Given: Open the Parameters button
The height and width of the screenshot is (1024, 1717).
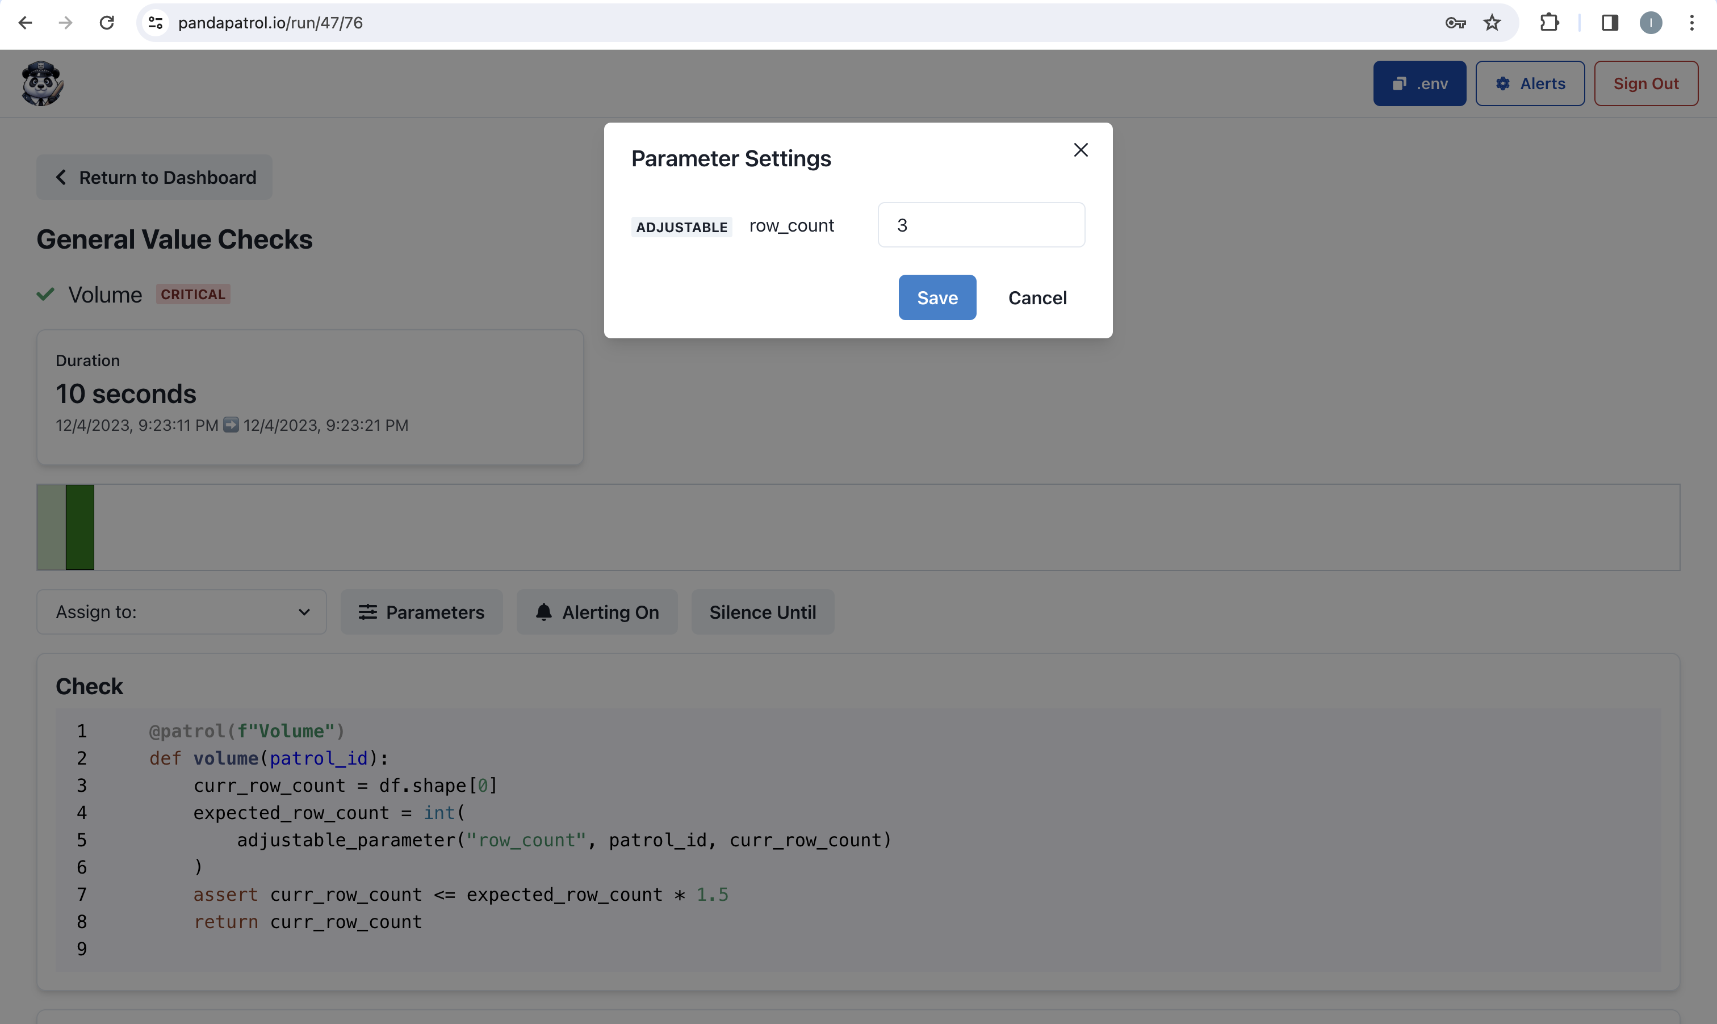Looking at the screenshot, I should [422, 612].
